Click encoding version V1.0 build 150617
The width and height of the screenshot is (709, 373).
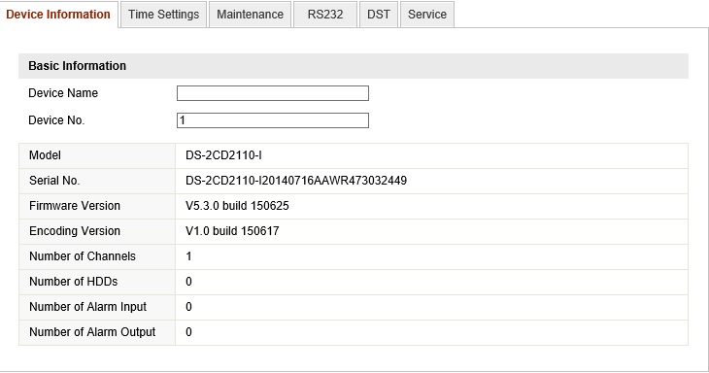point(232,231)
